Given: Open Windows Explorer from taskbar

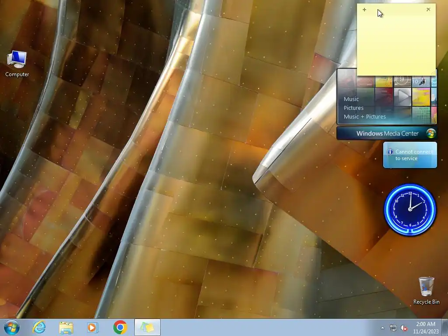Looking at the screenshot, I should (x=66, y=327).
